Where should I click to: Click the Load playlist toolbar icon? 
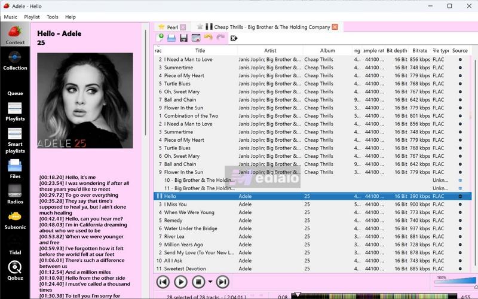click(171, 38)
